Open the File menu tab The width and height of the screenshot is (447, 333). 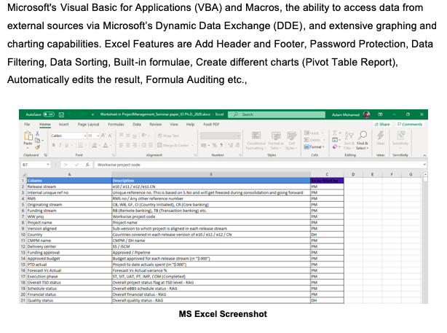[x=27, y=125]
